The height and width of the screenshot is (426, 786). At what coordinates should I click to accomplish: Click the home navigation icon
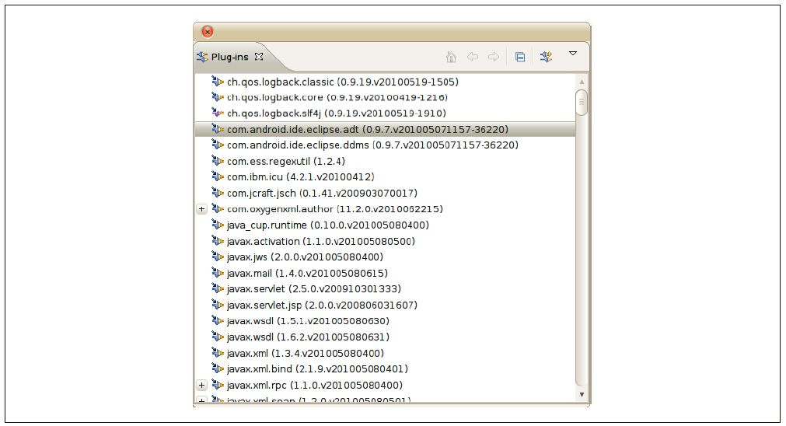[x=451, y=57]
